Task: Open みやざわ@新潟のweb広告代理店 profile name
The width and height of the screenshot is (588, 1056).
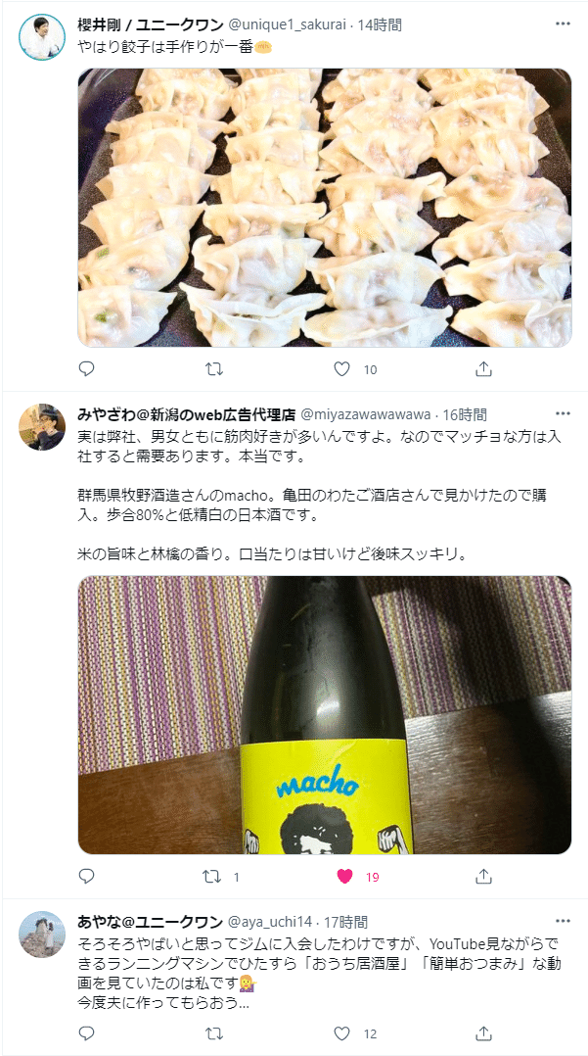Action: tap(186, 414)
